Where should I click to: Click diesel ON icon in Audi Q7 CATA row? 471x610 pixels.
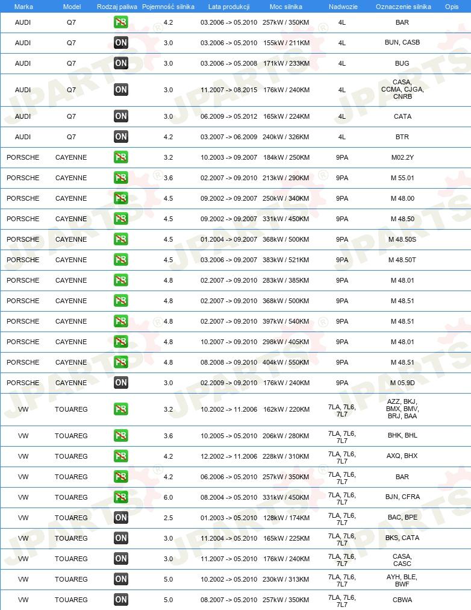click(x=121, y=116)
